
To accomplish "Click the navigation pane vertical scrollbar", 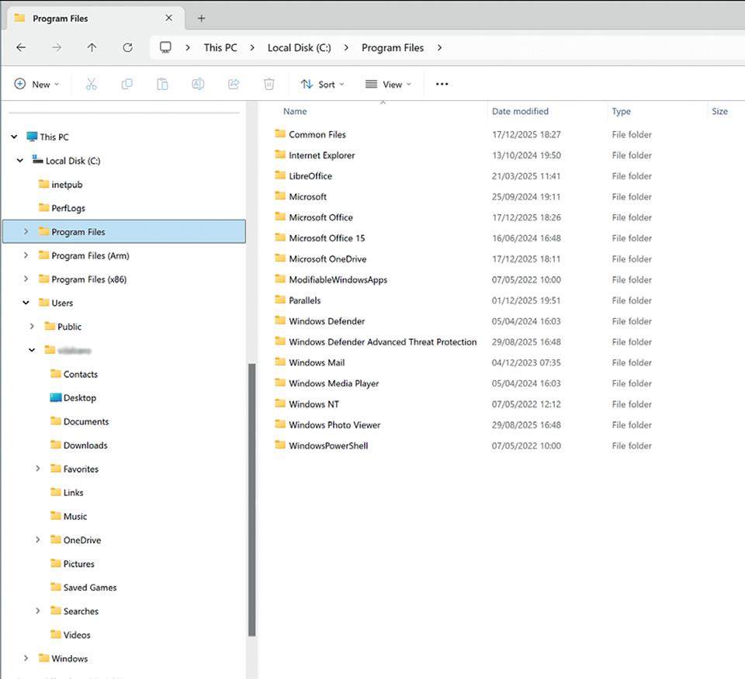I will pos(251,500).
